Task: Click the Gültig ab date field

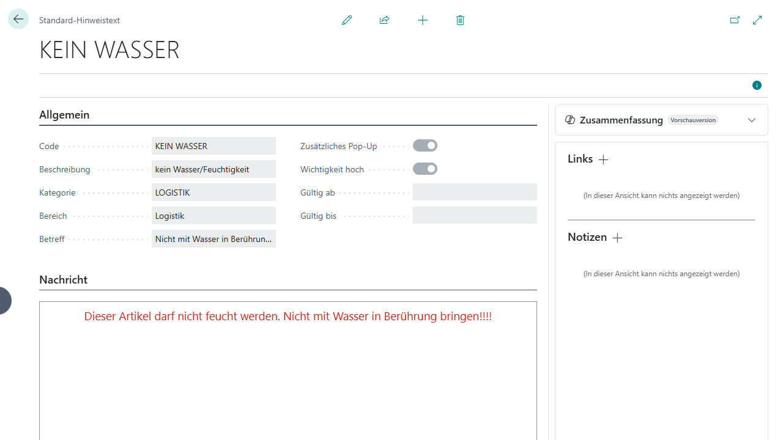Action: [475, 193]
